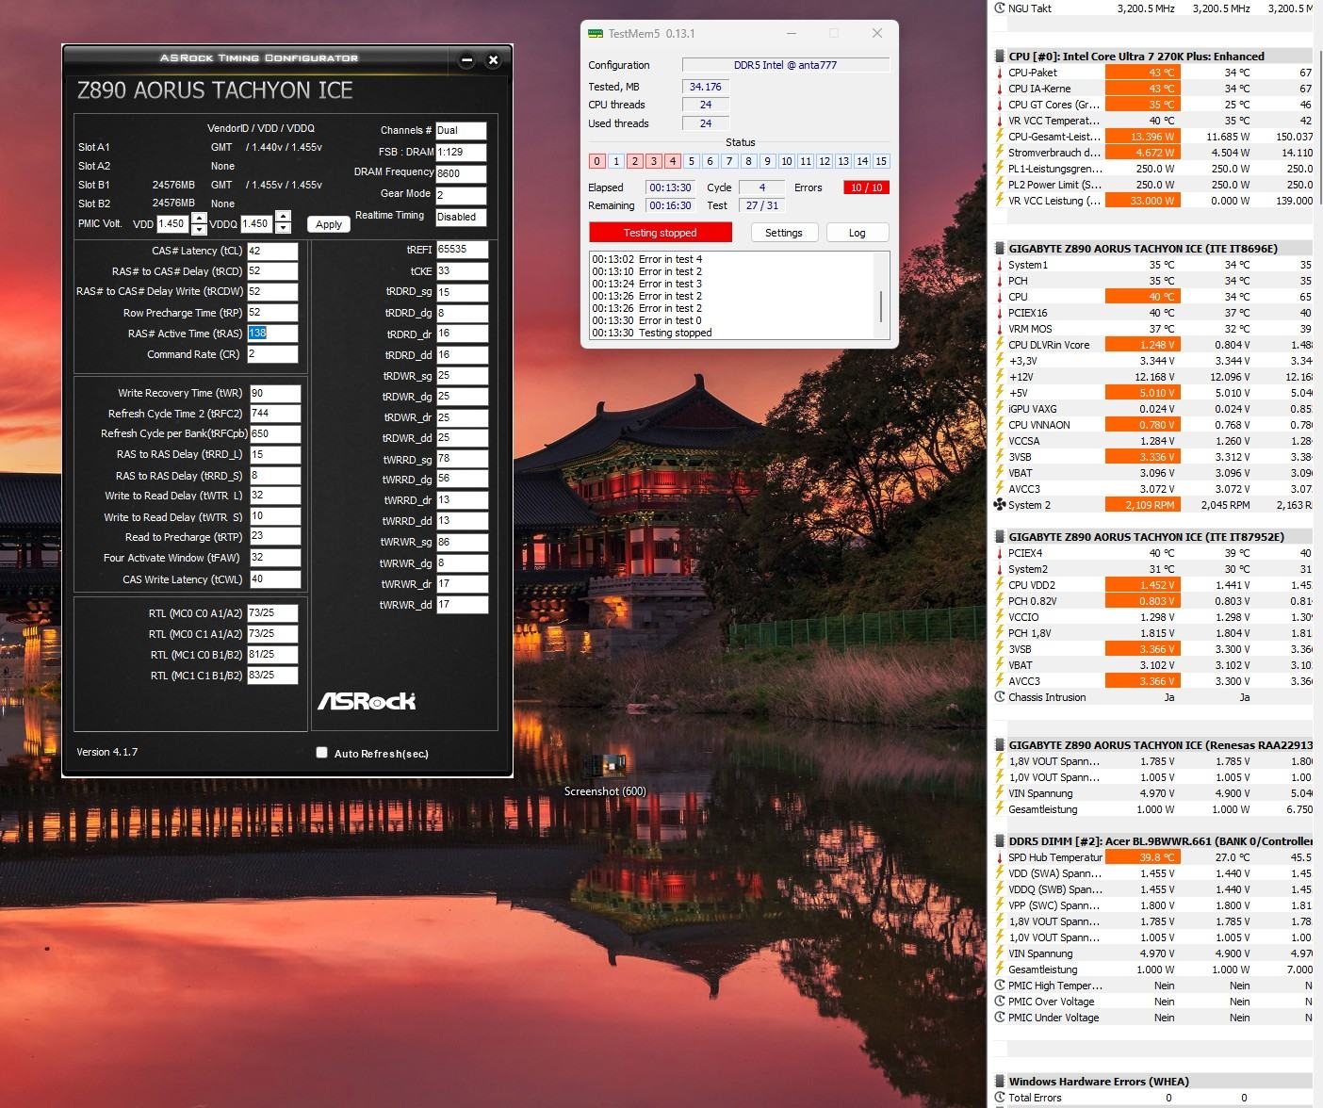Click status box 15 in TestMem5
Screen dimensions: 1323x1108
click(x=881, y=161)
